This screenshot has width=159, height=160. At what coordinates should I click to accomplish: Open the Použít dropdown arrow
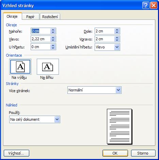57,119
